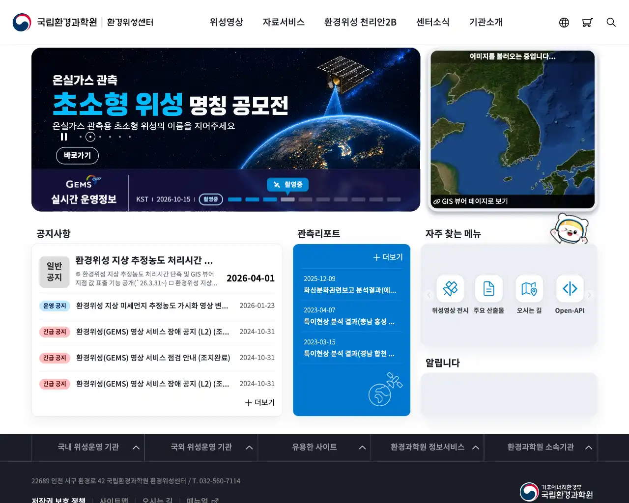Open the 위성영상 menu
The width and height of the screenshot is (629, 503).
(x=227, y=22)
